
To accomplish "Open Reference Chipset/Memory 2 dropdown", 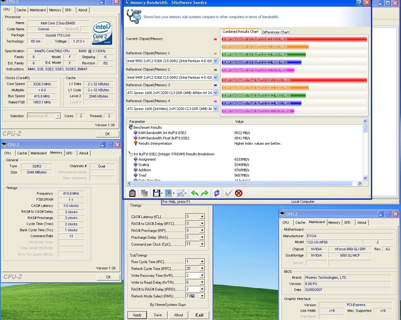I will (x=215, y=77).
